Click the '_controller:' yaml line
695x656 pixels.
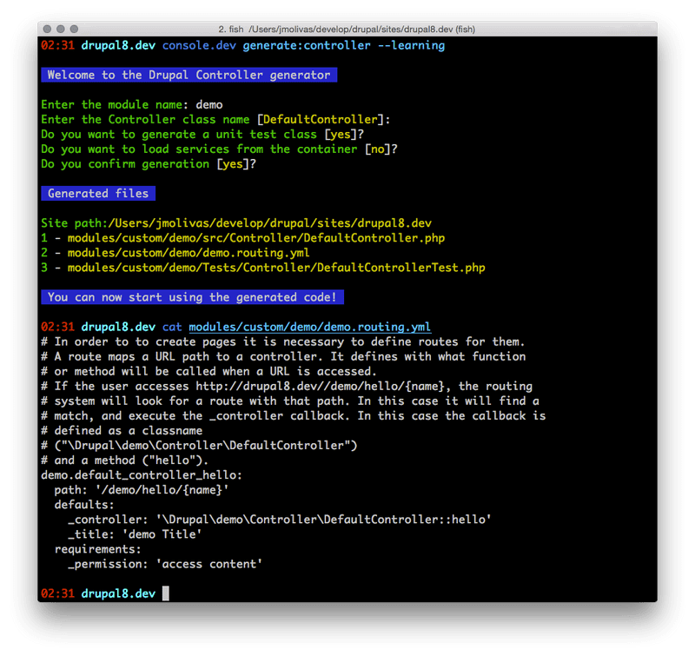(x=279, y=520)
